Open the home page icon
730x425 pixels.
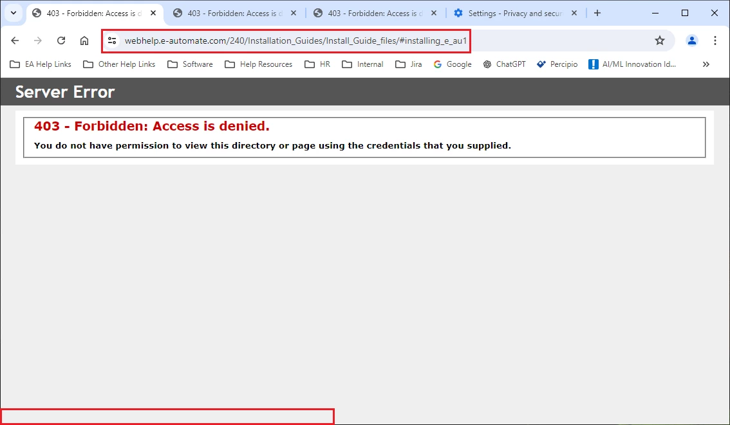[x=84, y=41]
